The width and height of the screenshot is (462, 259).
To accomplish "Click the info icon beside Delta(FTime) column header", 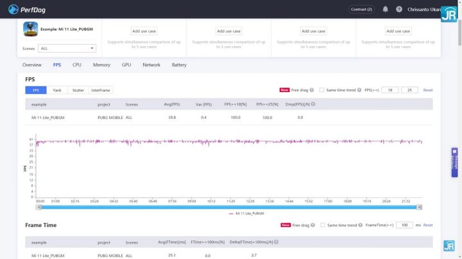I will [x=276, y=242].
